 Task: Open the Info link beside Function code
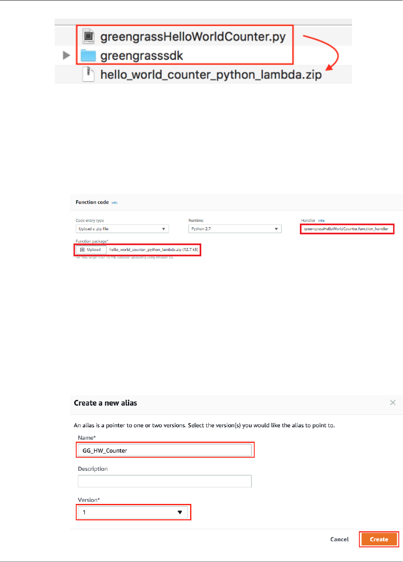pyautogui.click(x=115, y=203)
